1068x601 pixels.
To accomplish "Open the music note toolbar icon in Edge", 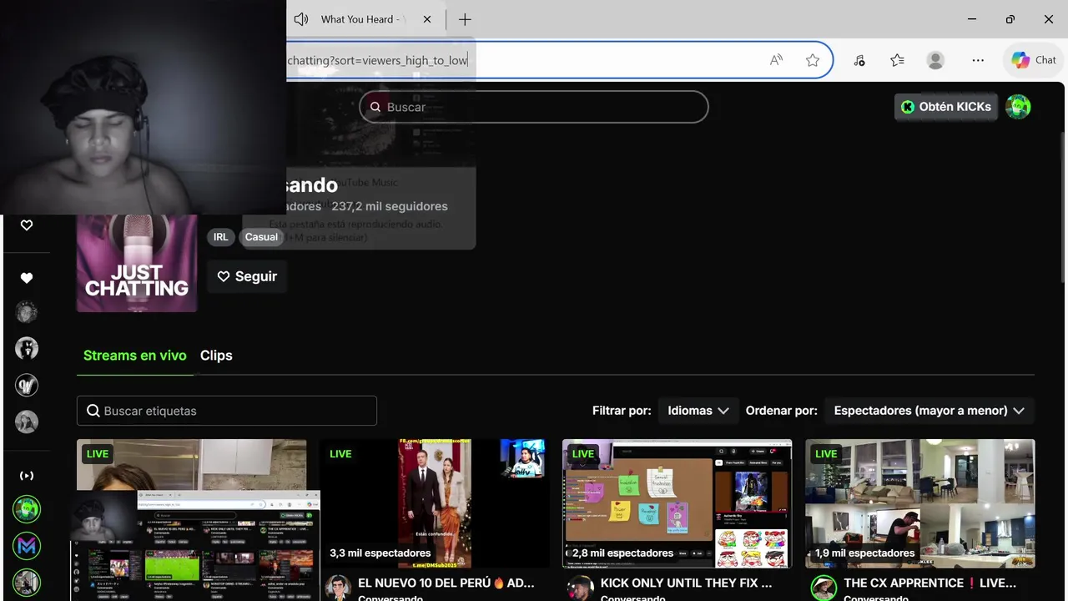I will (859, 60).
